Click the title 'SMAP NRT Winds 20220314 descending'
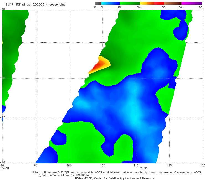 [x=35, y=4]
